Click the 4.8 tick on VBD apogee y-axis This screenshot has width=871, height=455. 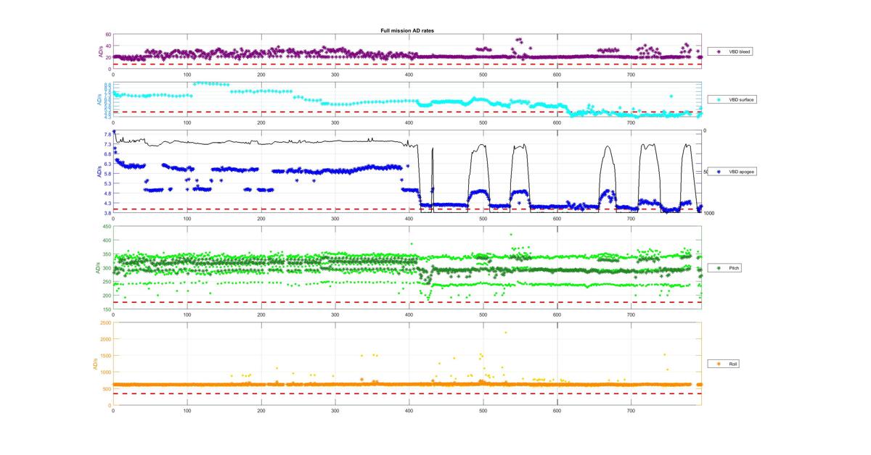pyautogui.click(x=107, y=193)
